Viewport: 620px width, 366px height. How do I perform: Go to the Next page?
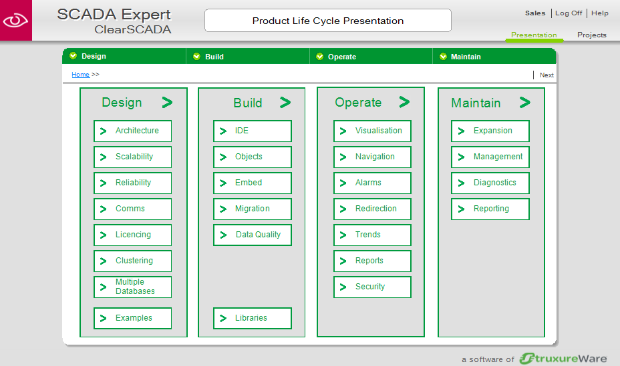[547, 75]
